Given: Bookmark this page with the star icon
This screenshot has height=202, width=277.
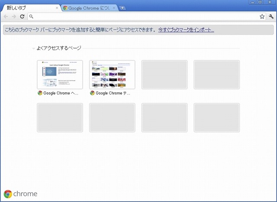Looking at the screenshot, I should point(262,16).
